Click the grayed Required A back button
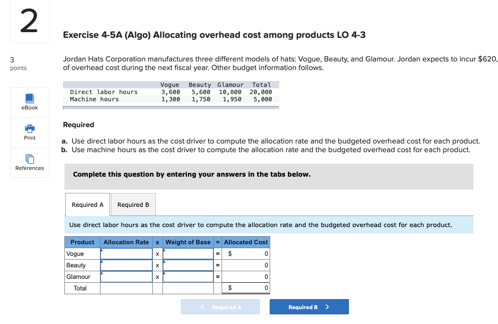The height and width of the screenshot is (324, 498). (x=220, y=307)
